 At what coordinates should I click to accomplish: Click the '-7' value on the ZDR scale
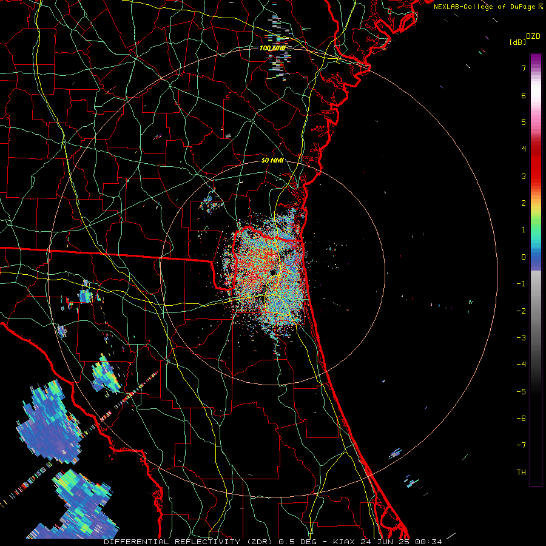coord(521,445)
